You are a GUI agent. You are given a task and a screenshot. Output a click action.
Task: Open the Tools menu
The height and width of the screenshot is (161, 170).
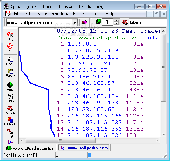click(x=95, y=14)
